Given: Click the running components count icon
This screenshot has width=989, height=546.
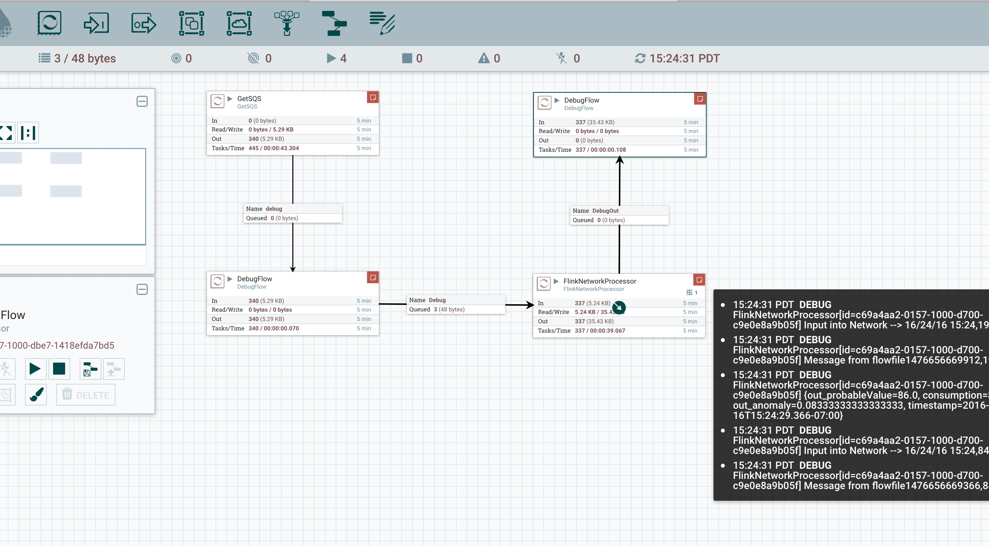Looking at the screenshot, I should tap(331, 58).
